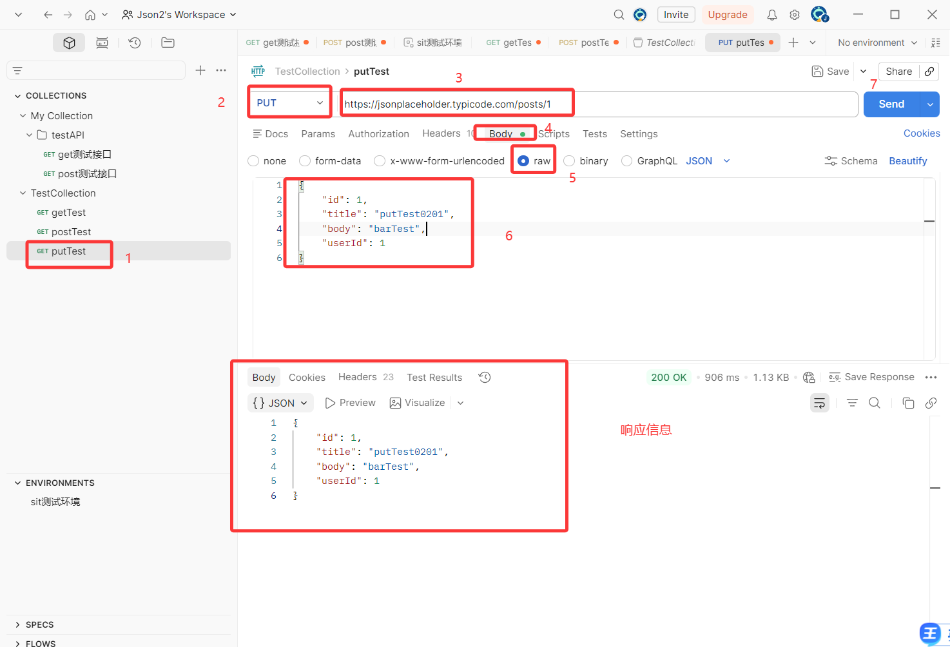This screenshot has width=950, height=647.
Task: Select getTest request in TestCollection
Action: click(68, 212)
